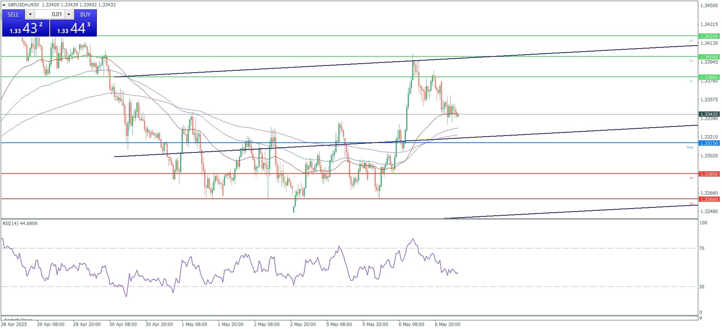This screenshot has width=722, height=329.
Task: Click the 2 May 20:00 time label
Action: (303, 324)
